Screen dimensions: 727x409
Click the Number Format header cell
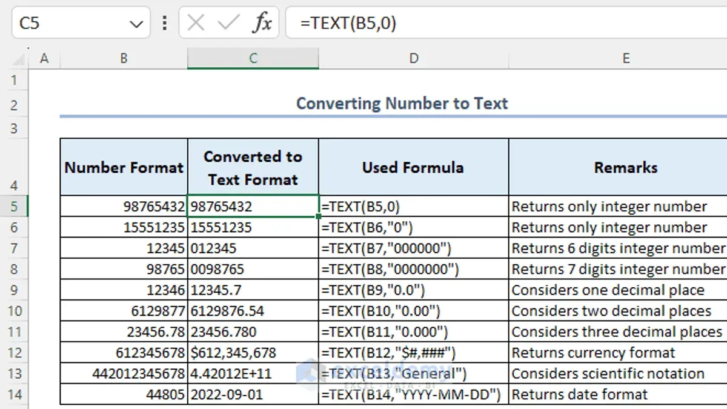click(x=124, y=167)
